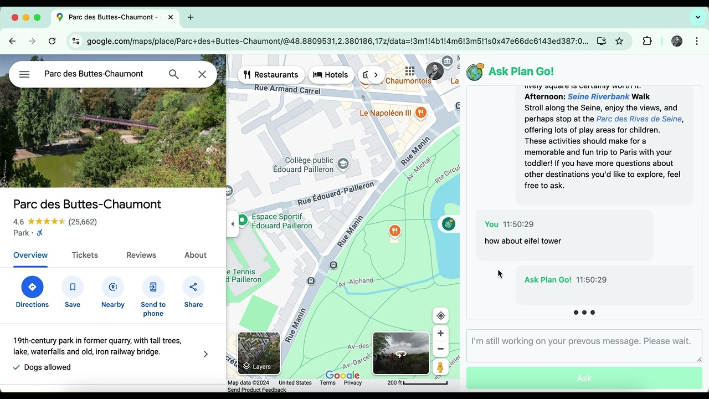The width and height of the screenshot is (709, 399).
Task: Close the Parc des Buttes-Chaumont tab
Action: click(171, 17)
